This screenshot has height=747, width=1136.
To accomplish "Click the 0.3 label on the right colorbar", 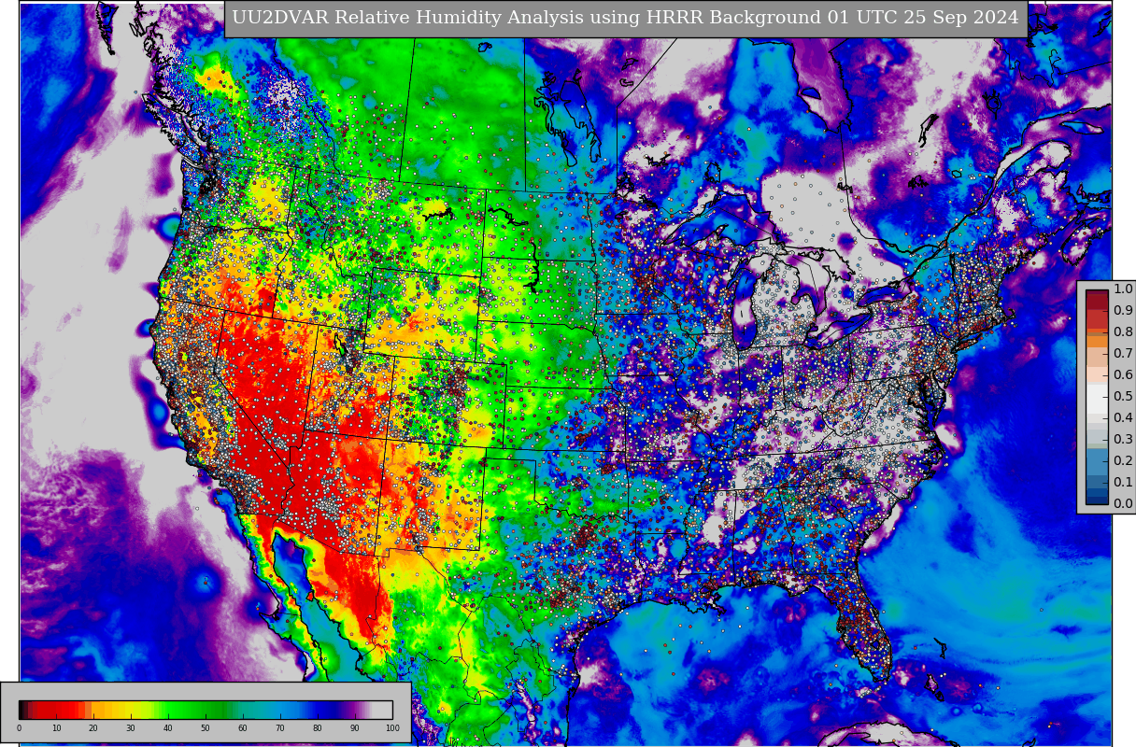I will pos(1123,439).
